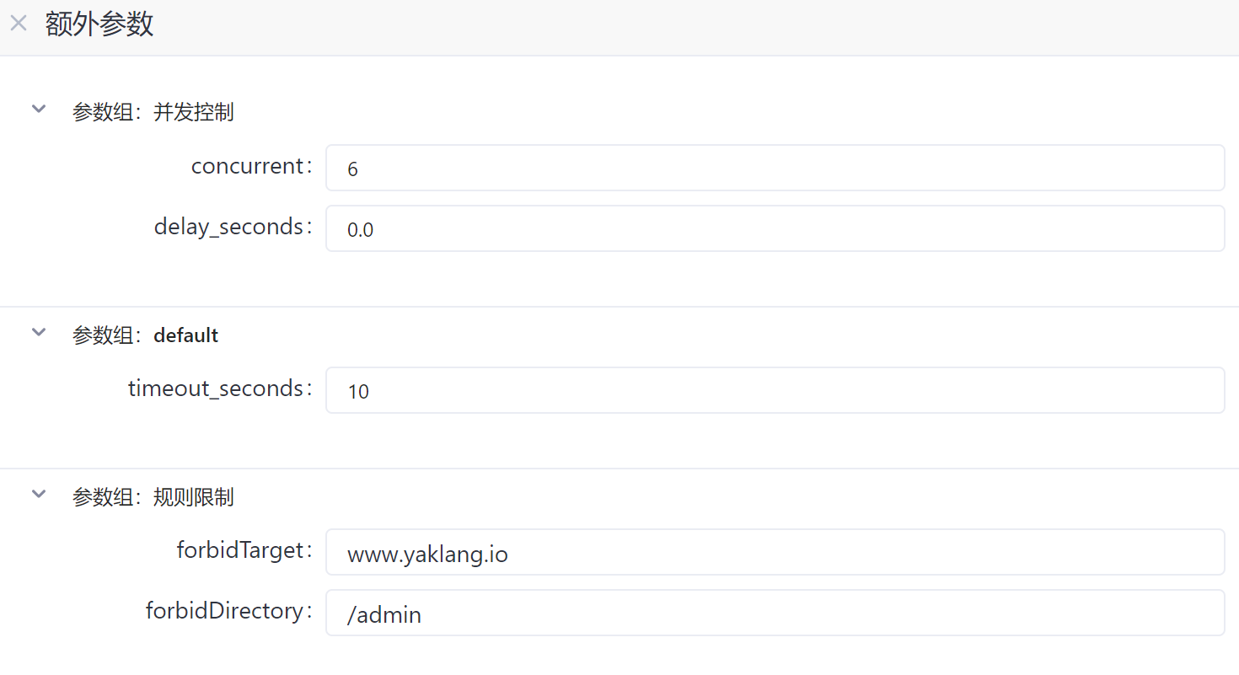The height and width of the screenshot is (675, 1239).
Task: Click the 参数组：default header text
Action: tap(145, 335)
